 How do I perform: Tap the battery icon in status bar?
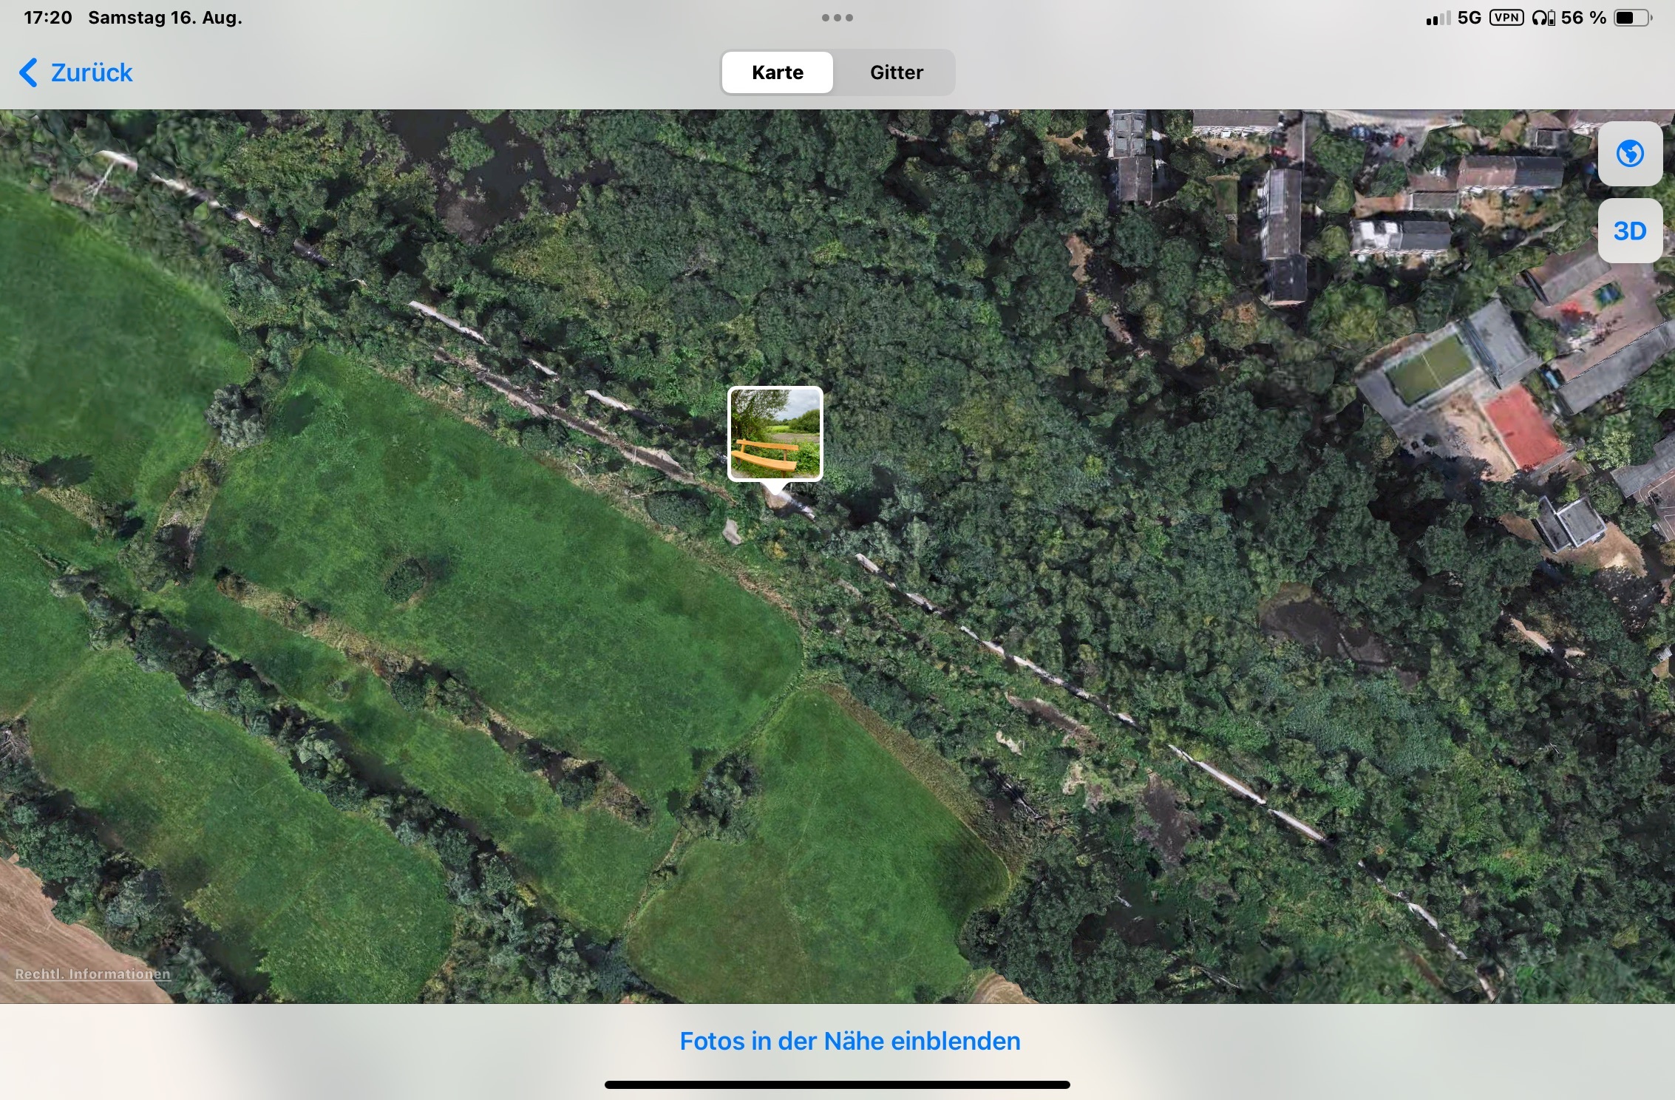click(1633, 18)
